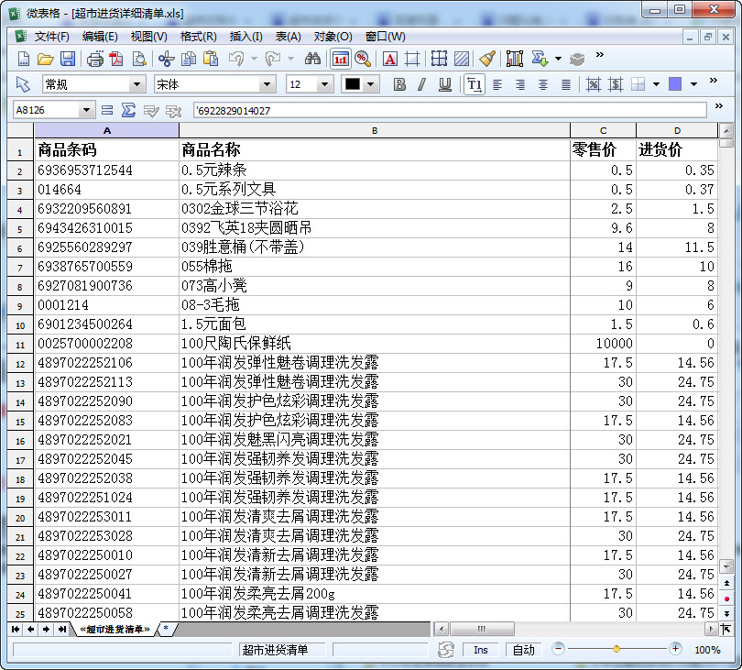Toggle underline formatting
The image size is (742, 670).
[x=445, y=84]
